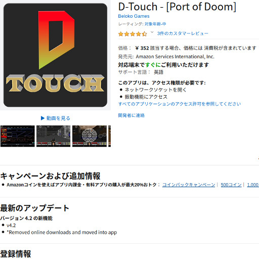The height and width of the screenshot is (259, 259).
Task: Click 開発者に連絡 to contact developer
Action: 132,115
